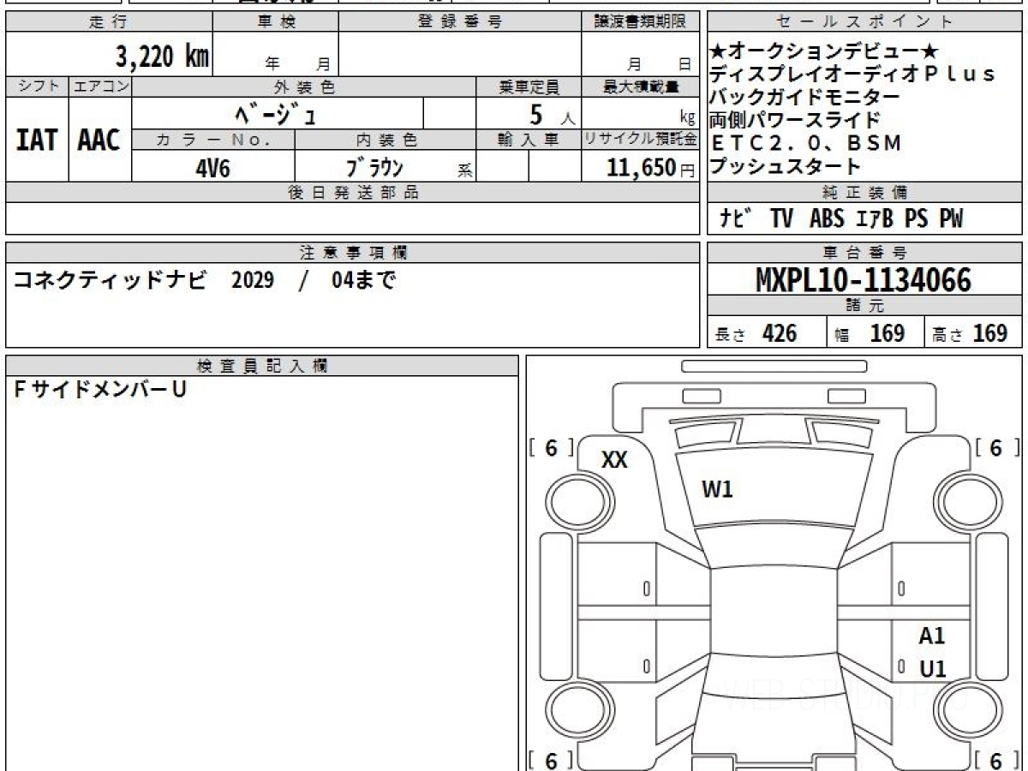Select the AAC air conditioner value
This screenshot has height=771, width=1028.
(99, 140)
